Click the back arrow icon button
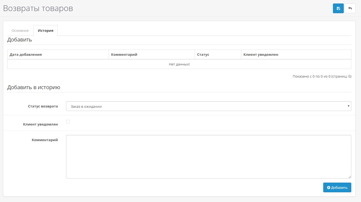361x202 pixels. tap(350, 8)
